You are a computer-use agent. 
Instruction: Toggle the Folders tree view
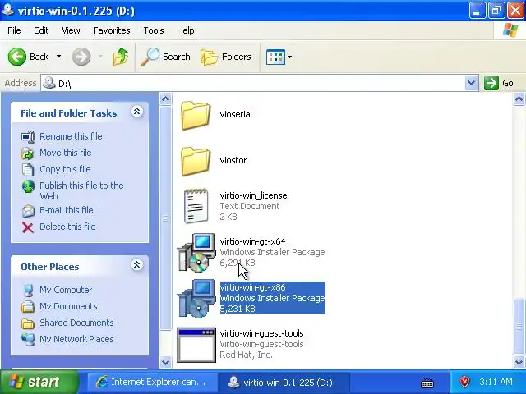coord(226,57)
